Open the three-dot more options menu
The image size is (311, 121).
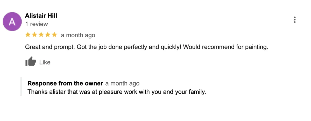tap(295, 20)
